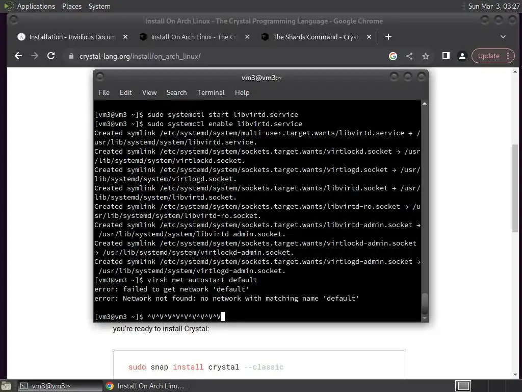The image size is (522, 392).
Task: Reload the current Chrome page
Action: pos(51,56)
